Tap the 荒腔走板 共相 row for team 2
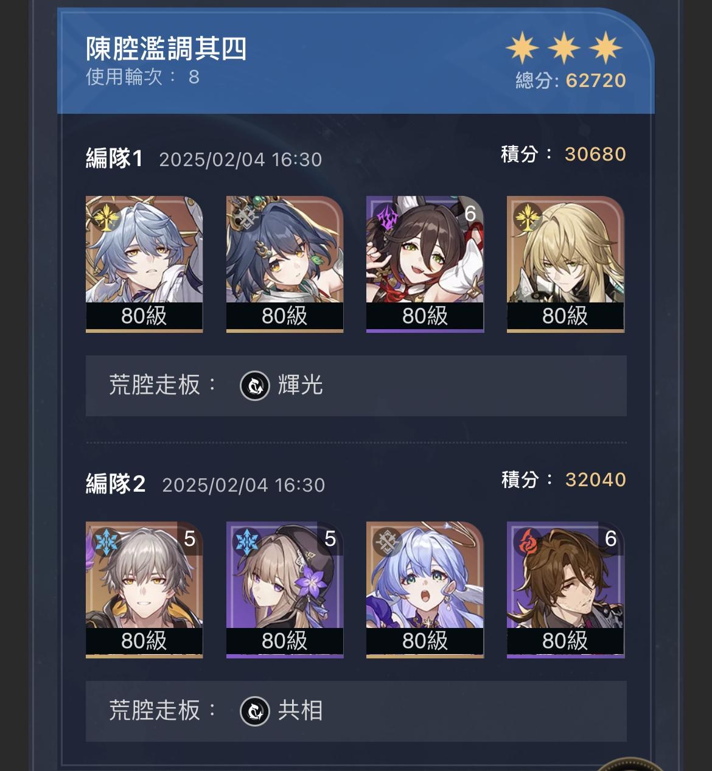 click(x=356, y=711)
